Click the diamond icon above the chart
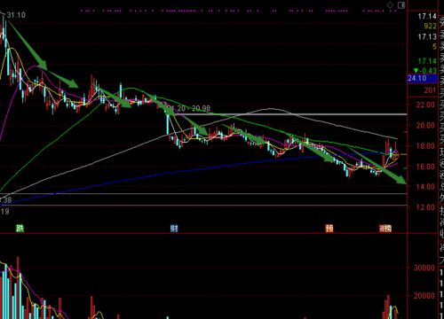 pyautogui.click(x=390, y=5)
